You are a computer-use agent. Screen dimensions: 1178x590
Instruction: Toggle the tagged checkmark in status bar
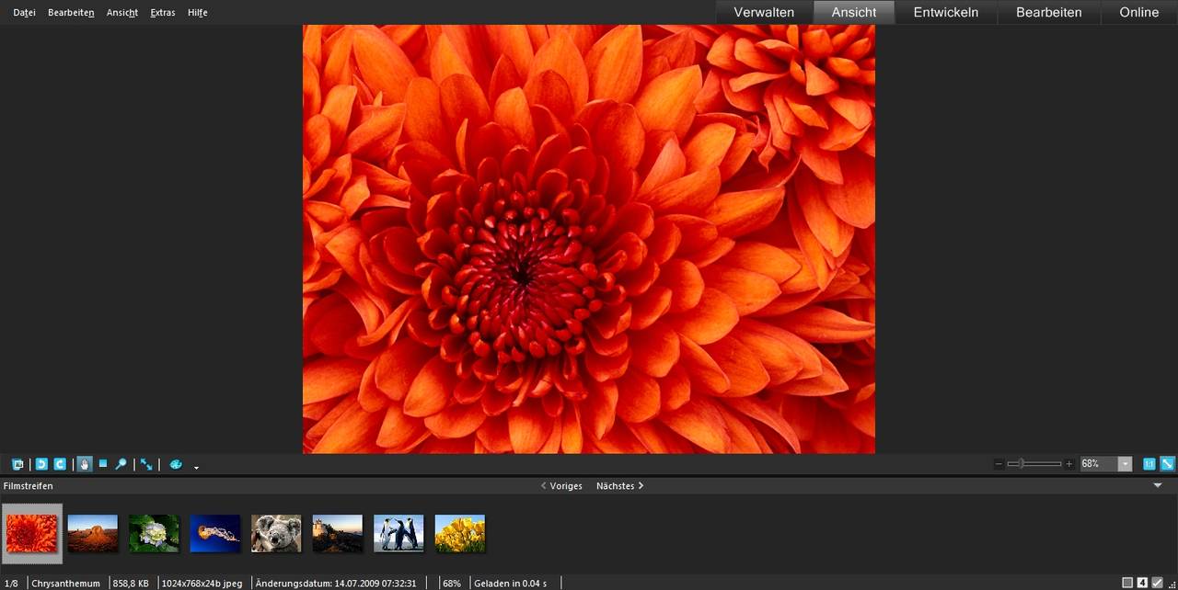tap(1157, 583)
